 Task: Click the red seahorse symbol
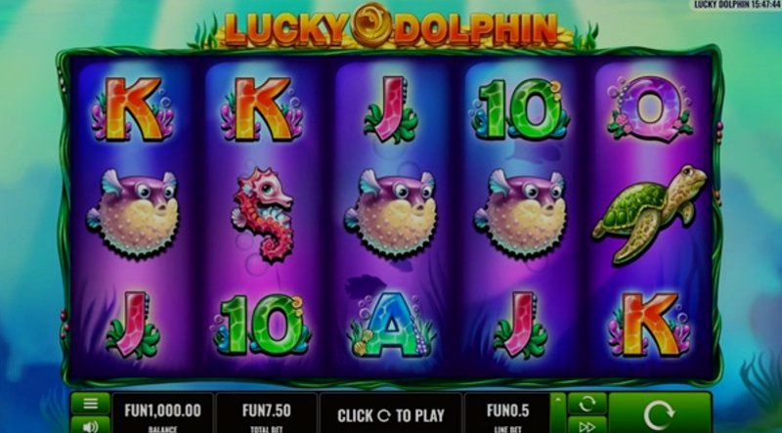pyautogui.click(x=262, y=214)
